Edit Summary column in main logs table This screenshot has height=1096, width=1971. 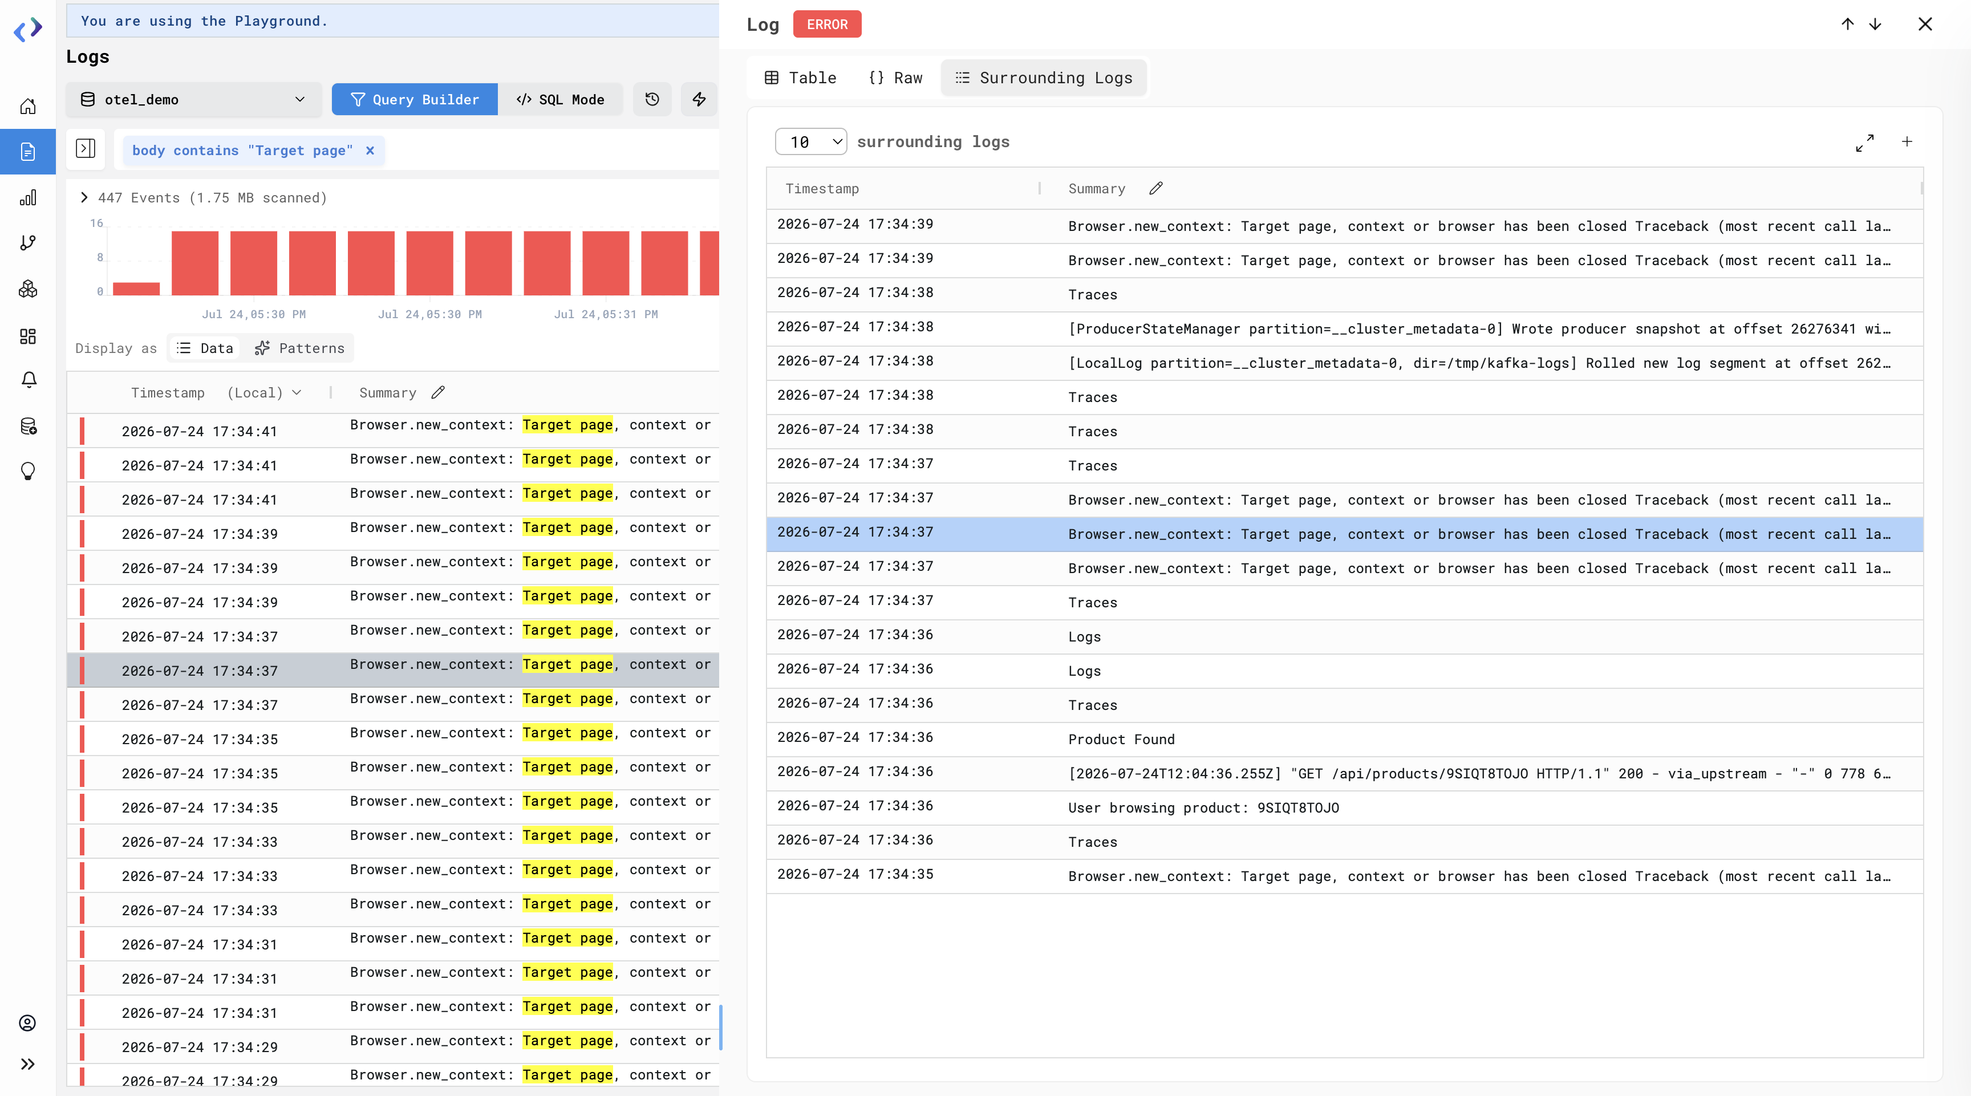437,392
